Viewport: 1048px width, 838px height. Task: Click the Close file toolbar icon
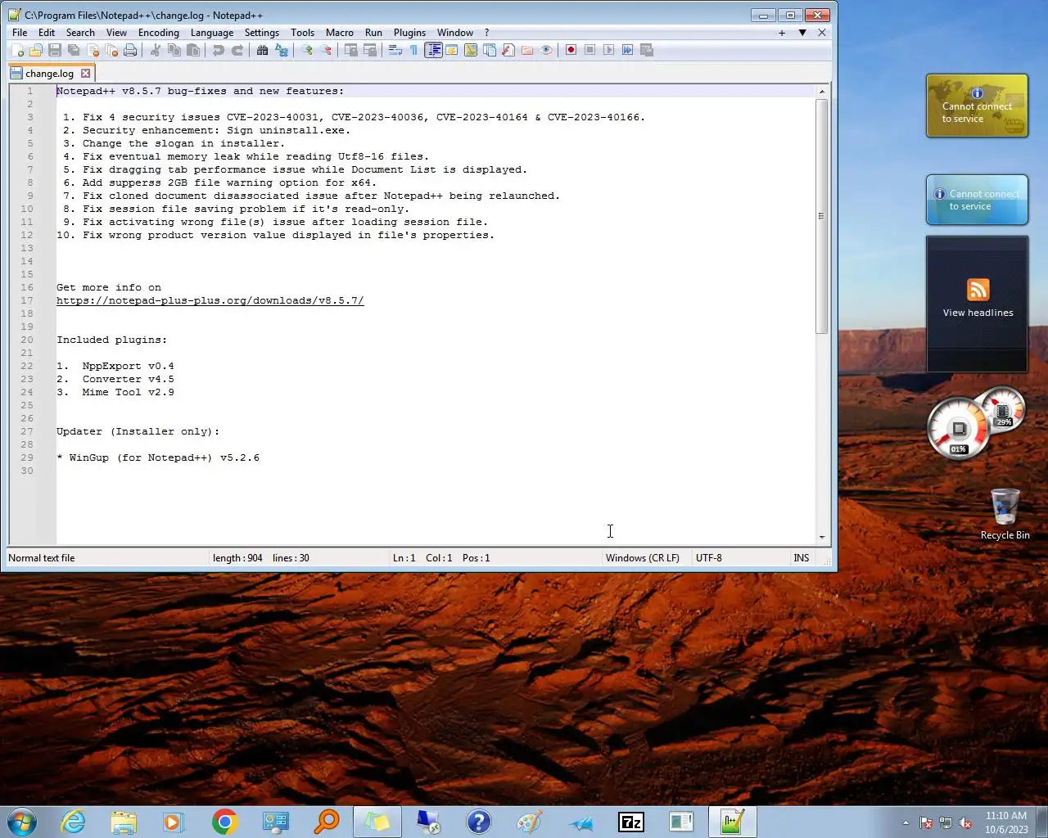93,50
